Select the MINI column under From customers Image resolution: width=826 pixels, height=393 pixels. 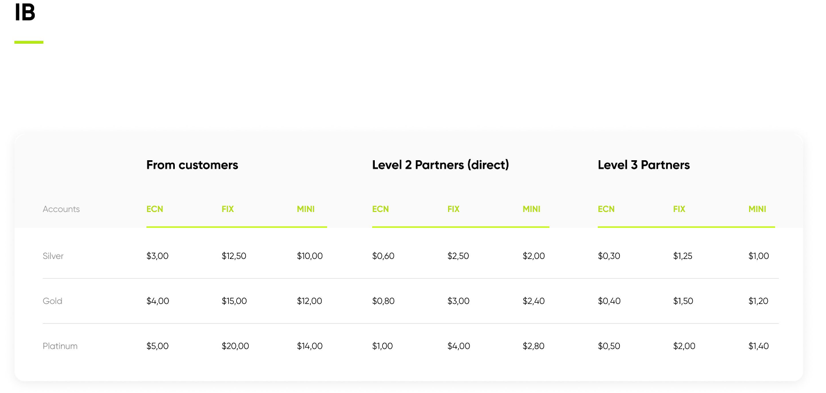coord(306,209)
